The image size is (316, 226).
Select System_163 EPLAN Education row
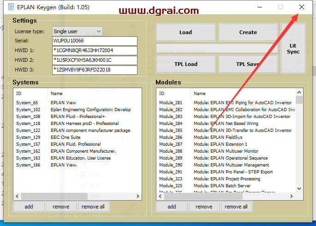tap(78, 158)
